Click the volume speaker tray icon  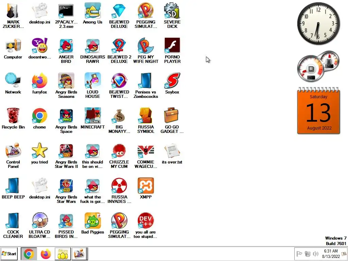point(315,254)
